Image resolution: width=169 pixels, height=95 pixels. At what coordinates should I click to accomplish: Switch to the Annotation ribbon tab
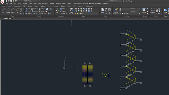(x=17, y=6)
